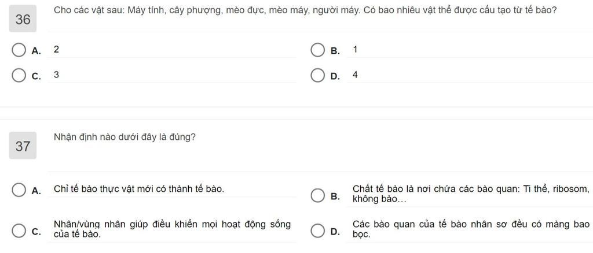Select radio button A for question 36
The height and width of the screenshot is (253, 593).
(x=19, y=50)
